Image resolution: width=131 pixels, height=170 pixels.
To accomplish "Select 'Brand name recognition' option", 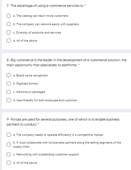I will pos(9,75).
